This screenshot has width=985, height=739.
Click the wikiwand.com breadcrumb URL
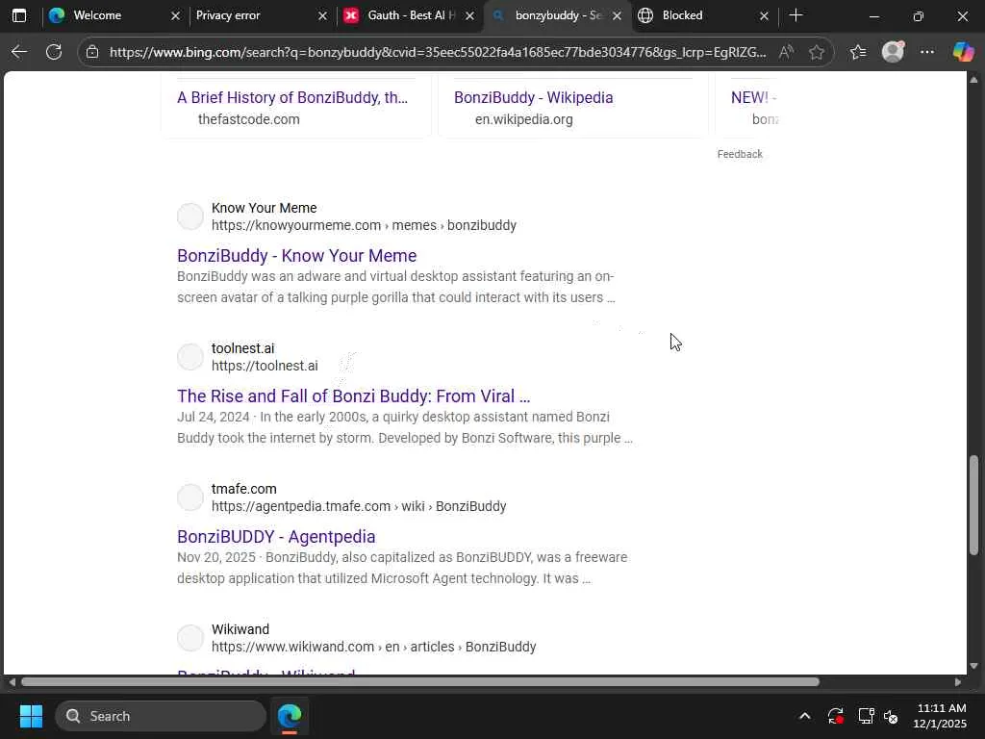[x=374, y=647]
